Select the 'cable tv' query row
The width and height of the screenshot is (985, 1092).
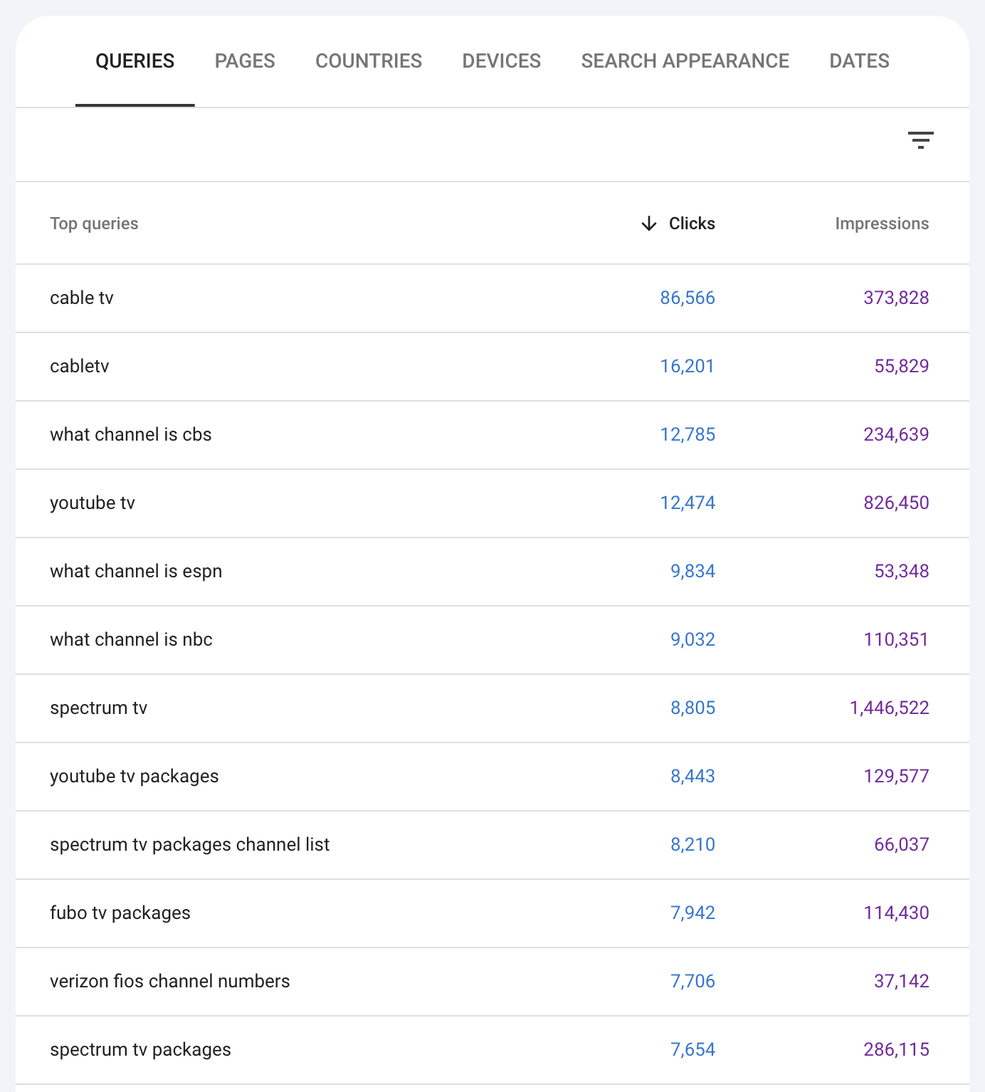coord(492,298)
